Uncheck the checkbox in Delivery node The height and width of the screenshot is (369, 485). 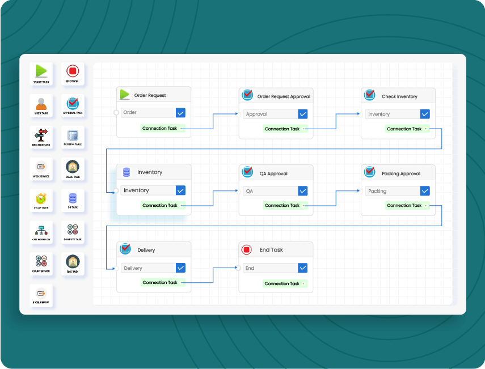coord(180,268)
